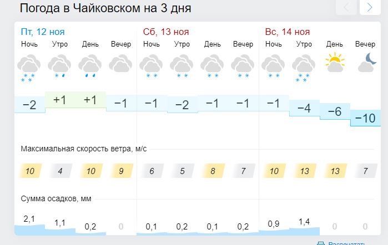This screenshot has height=245, width=388.
Task: Click the previous days left arrow
Action: [x=346, y=7]
